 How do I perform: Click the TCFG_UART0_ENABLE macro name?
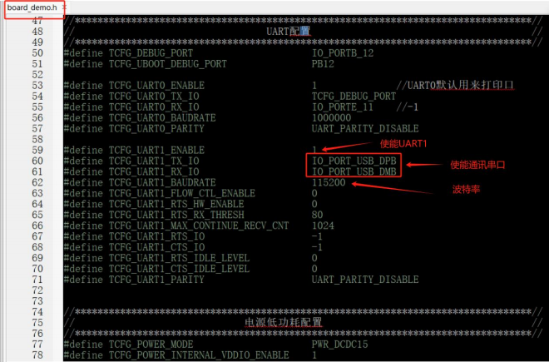point(156,86)
